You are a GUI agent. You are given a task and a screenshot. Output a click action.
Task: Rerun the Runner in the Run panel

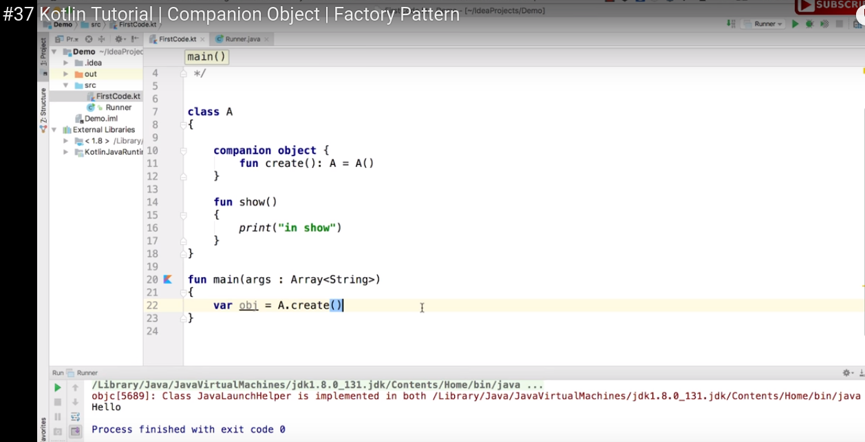click(x=58, y=386)
